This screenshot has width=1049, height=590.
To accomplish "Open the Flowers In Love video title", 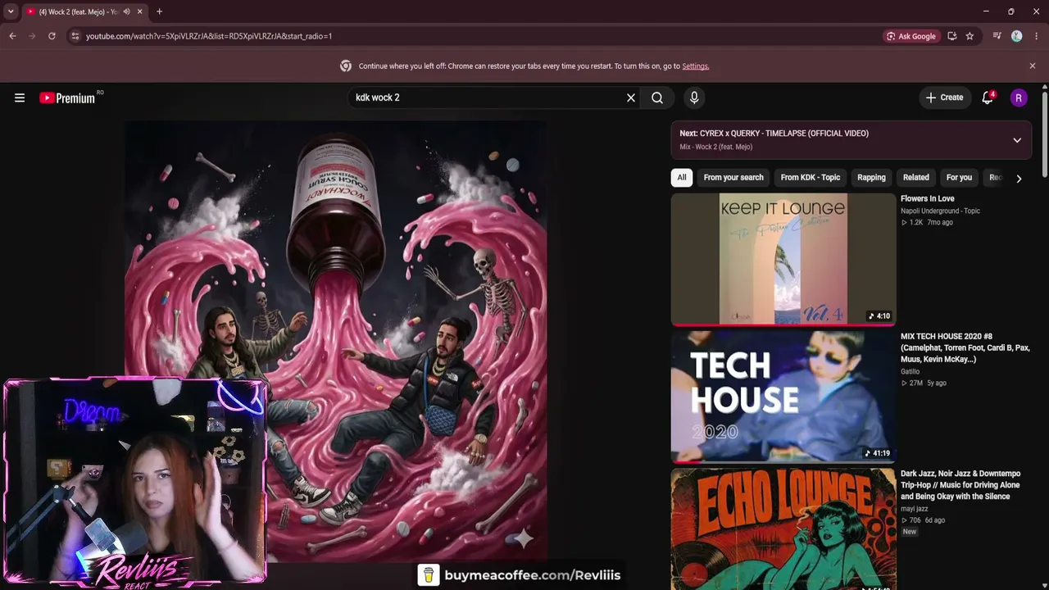I will 928,198.
